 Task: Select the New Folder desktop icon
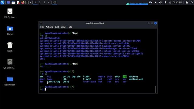tap(10, 81)
